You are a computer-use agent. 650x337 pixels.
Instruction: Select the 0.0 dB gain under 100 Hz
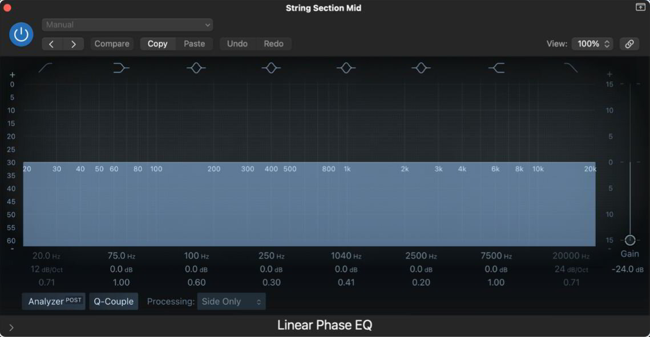point(196,270)
